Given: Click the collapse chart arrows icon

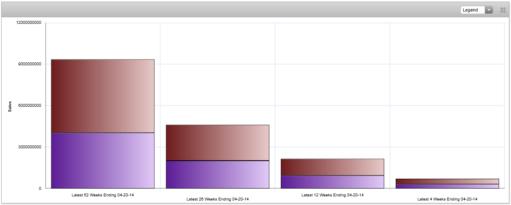Looking at the screenshot, I should [502, 10].
